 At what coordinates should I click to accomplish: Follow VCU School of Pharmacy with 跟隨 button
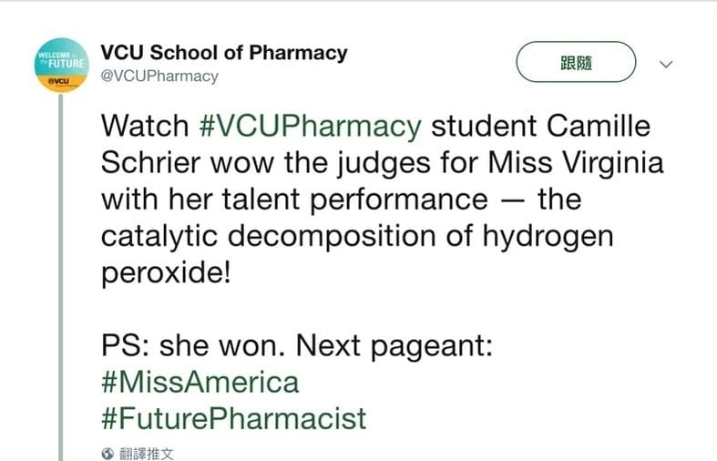coord(576,62)
